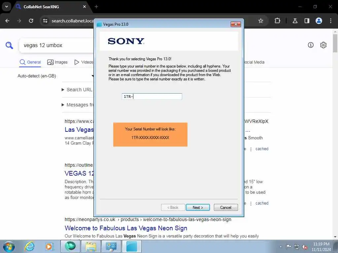Viewport: 338px width, 253px height.
Task: Open the Chrome profile avatar
Action: coord(319,21)
